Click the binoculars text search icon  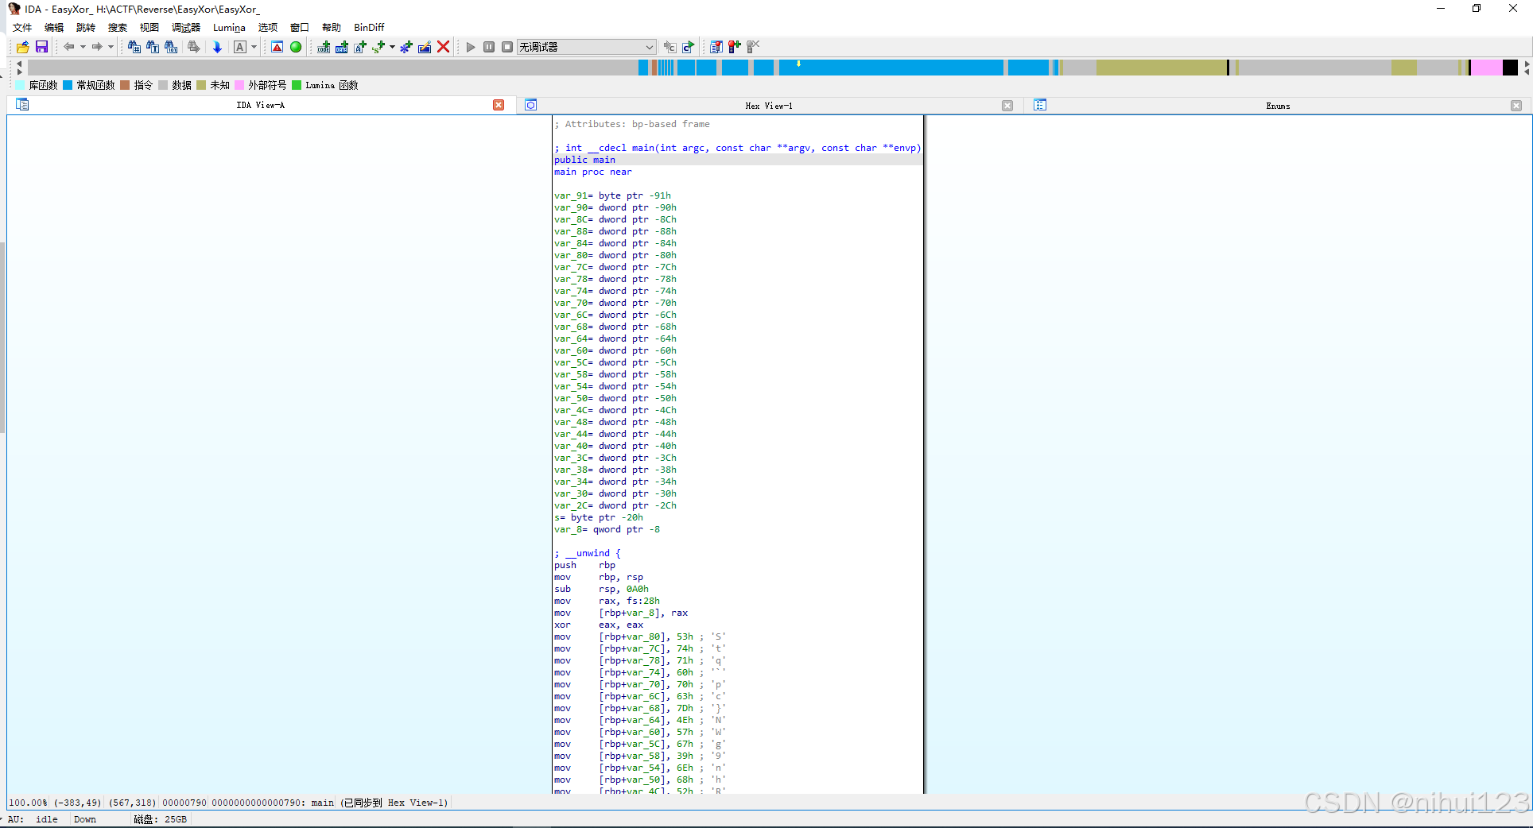[153, 47]
